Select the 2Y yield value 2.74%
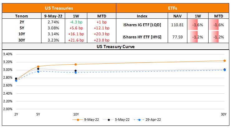The height and width of the screenshot is (128, 231). point(50,22)
